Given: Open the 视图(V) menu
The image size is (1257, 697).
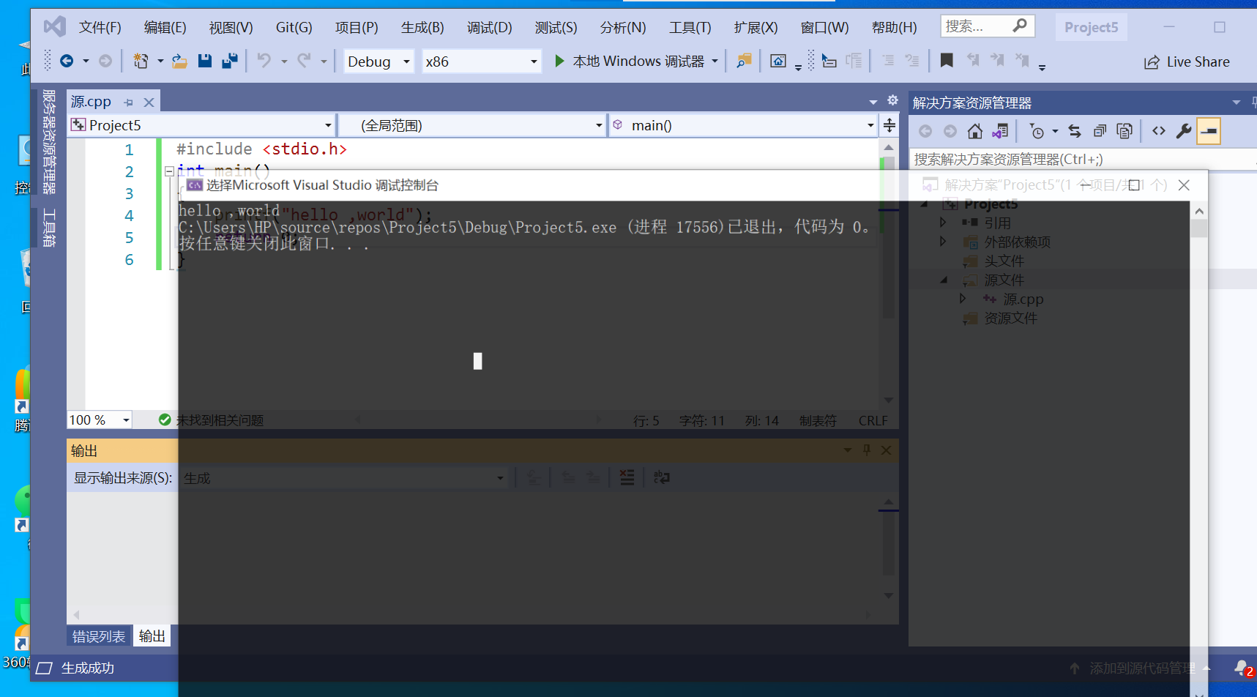Looking at the screenshot, I should click(231, 27).
